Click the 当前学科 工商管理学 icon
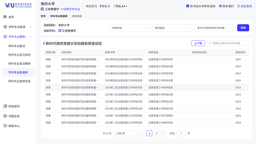This screenshot has height=144, width=256. (60, 31)
